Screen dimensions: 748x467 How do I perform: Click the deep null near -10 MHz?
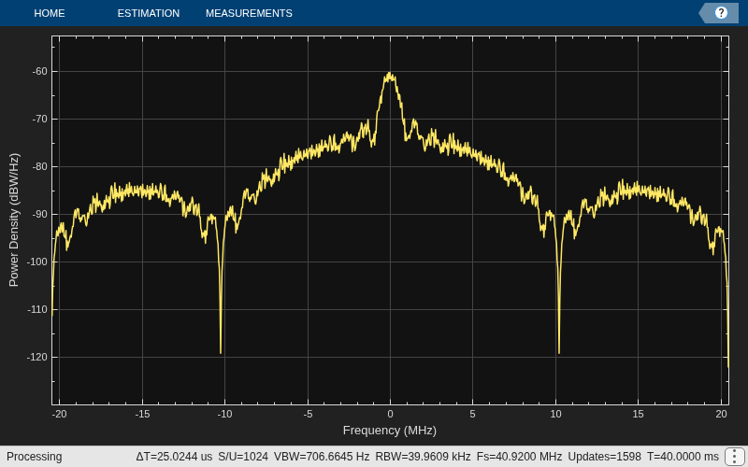coord(221,352)
